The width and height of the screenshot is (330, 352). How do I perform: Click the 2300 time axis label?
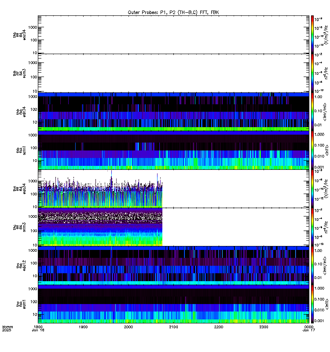(x=264, y=327)
